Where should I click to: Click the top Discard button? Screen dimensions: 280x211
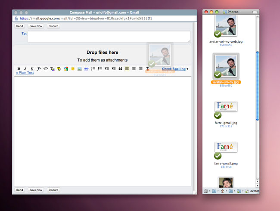pos(53,26)
